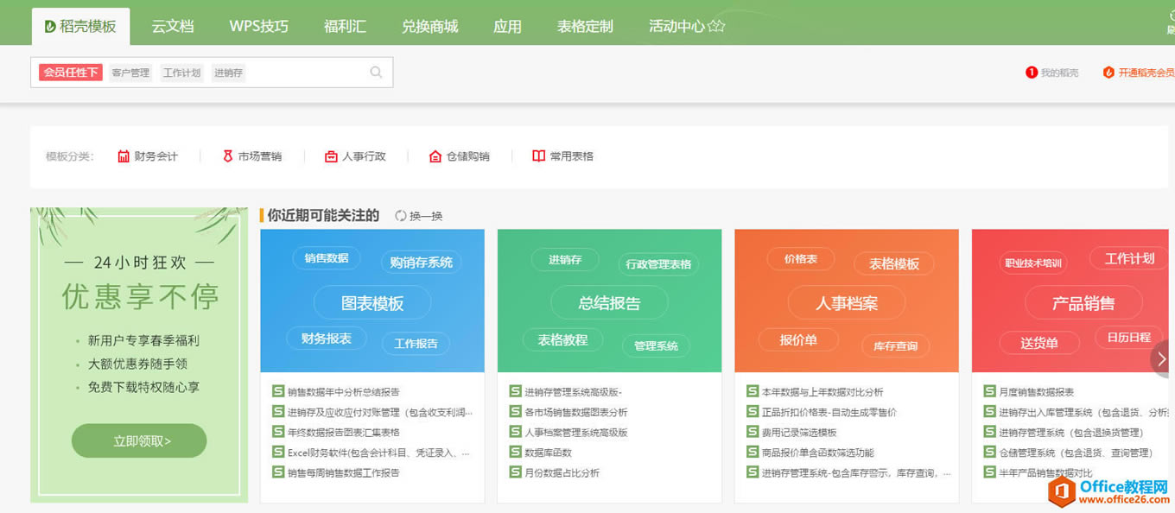The width and height of the screenshot is (1175, 513).
Task: Click the 销售数据 tag
Action: [x=327, y=257]
